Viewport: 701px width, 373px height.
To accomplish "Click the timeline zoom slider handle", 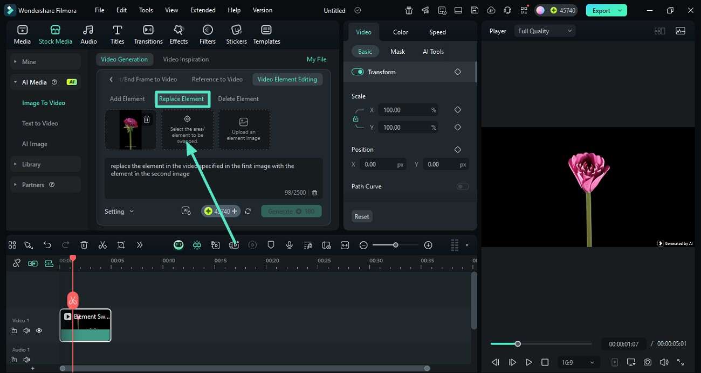I will pos(395,245).
